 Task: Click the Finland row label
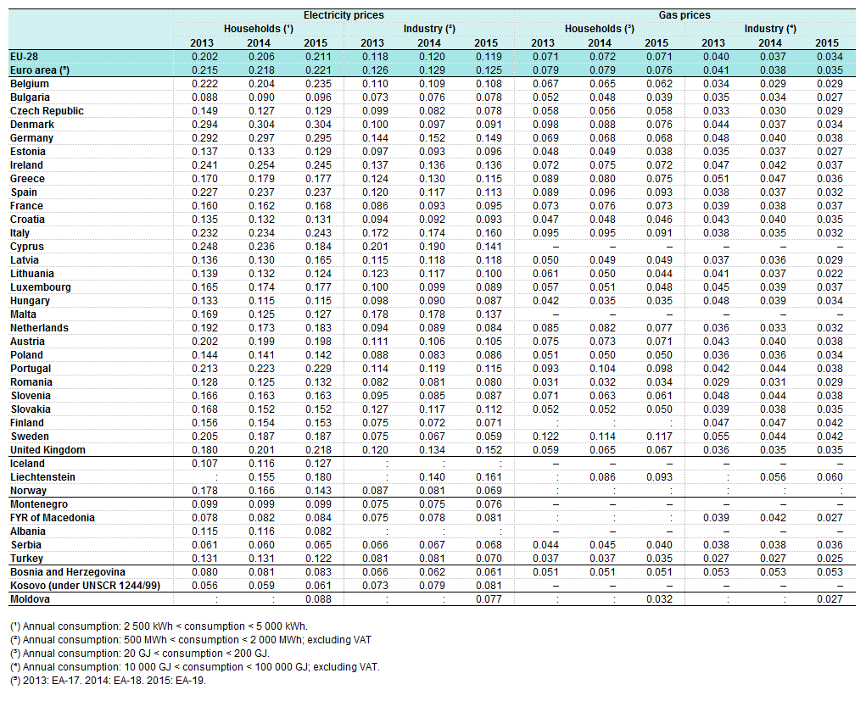[x=27, y=423]
